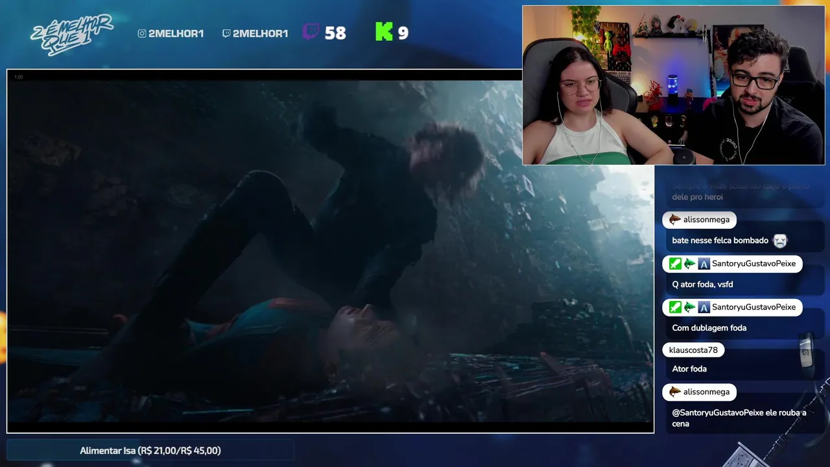
Task: Click blue 'A' badge above 'Com dublagem foda'
Action: click(704, 307)
